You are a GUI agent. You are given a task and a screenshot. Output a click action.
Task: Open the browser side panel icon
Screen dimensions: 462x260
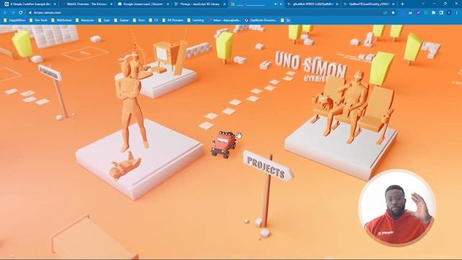pos(441,13)
